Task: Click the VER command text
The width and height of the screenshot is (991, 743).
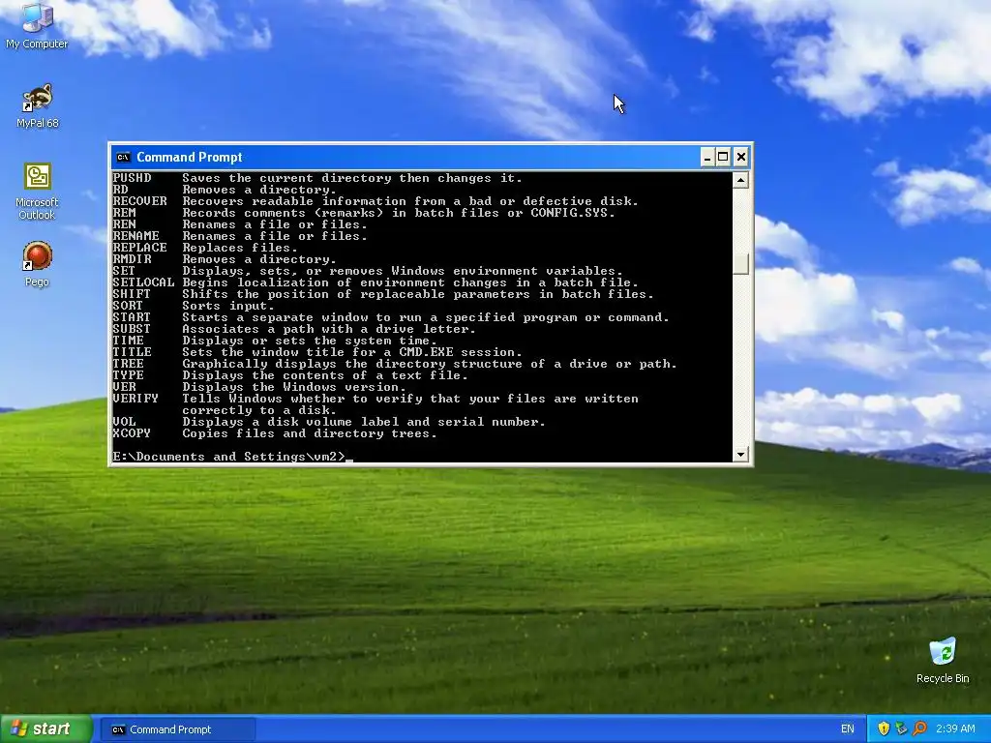Action: [x=124, y=387]
